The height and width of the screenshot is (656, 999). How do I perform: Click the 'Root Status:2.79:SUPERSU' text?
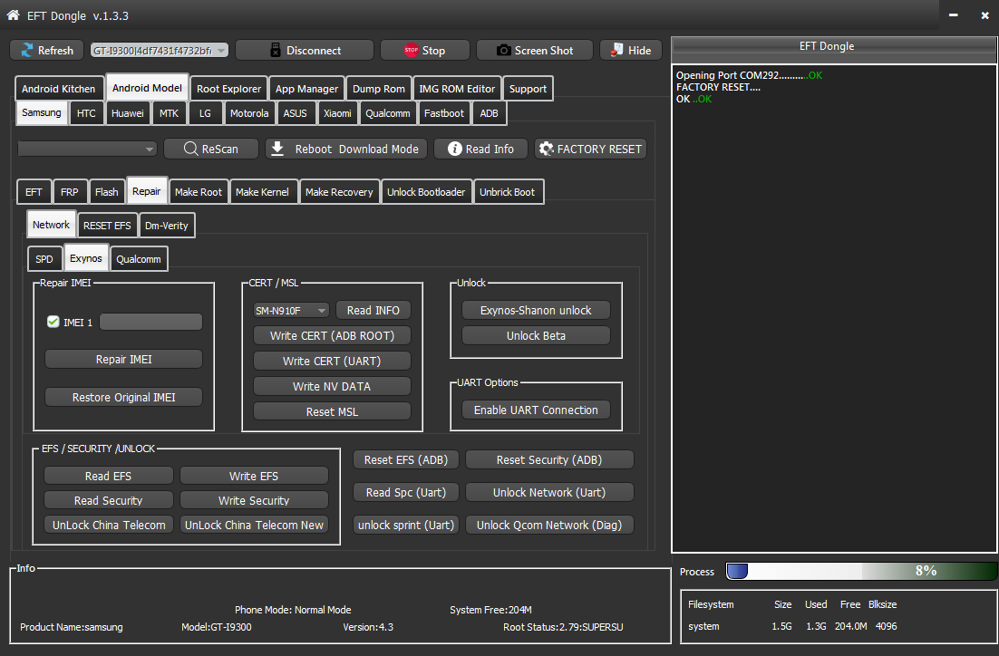click(x=563, y=627)
